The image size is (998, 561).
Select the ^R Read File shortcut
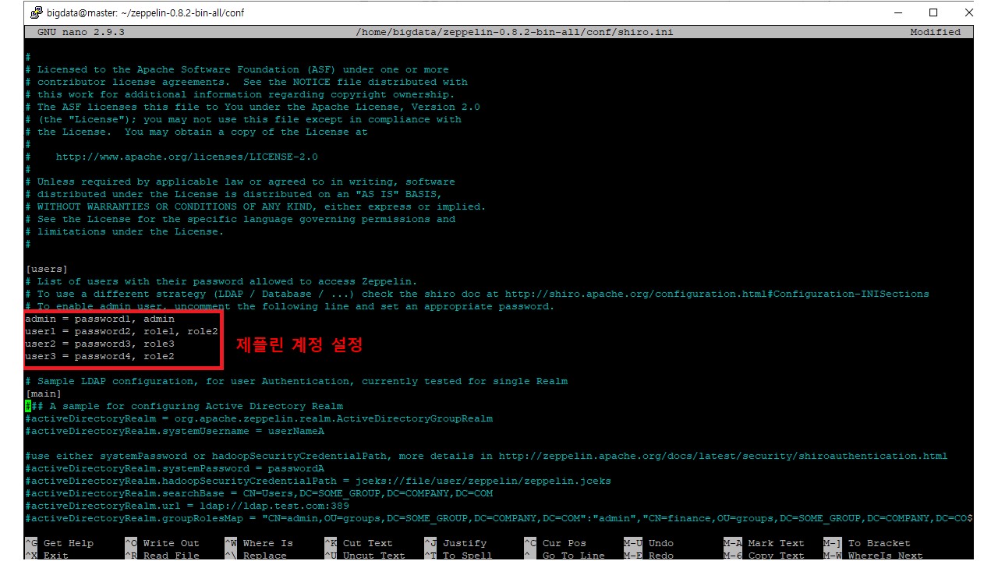pyautogui.click(x=162, y=556)
